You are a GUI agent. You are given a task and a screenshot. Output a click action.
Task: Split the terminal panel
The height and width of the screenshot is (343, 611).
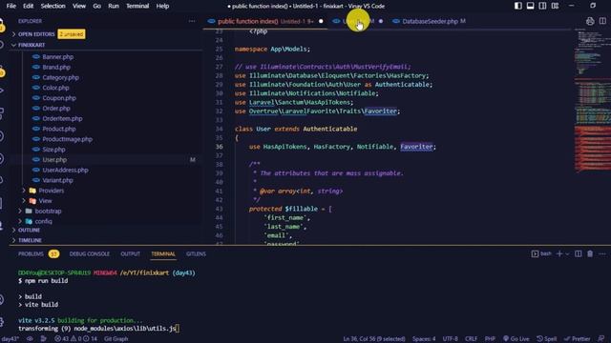click(579, 253)
